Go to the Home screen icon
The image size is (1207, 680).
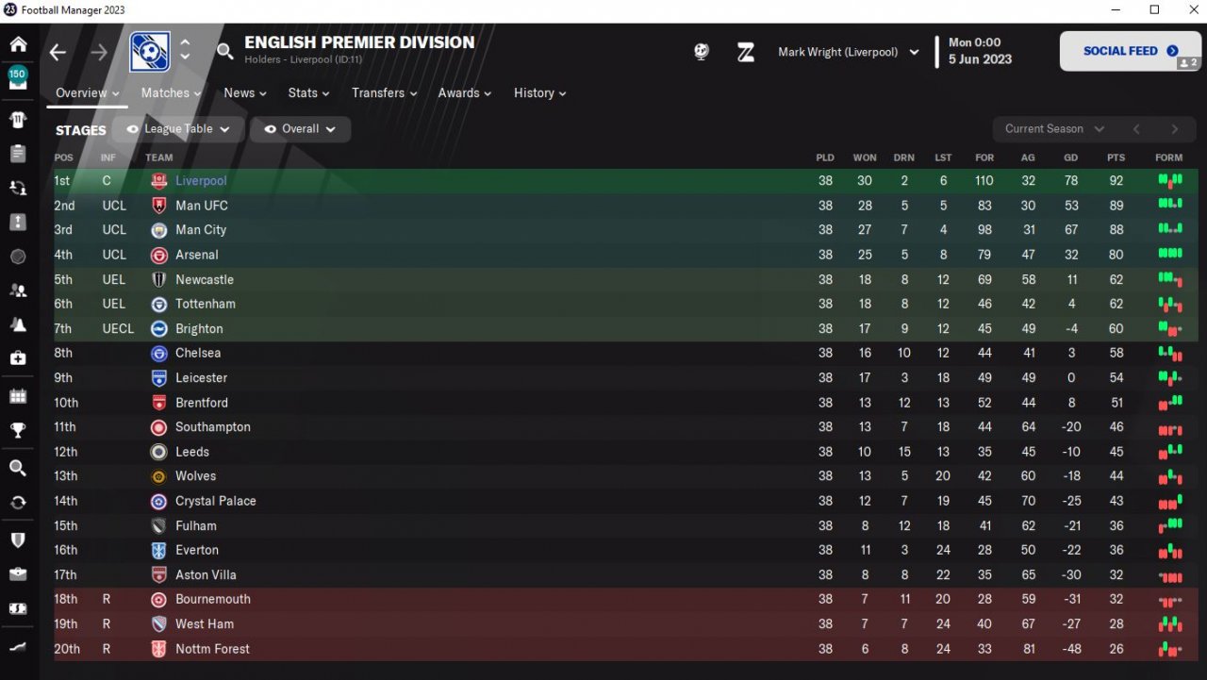(x=18, y=44)
